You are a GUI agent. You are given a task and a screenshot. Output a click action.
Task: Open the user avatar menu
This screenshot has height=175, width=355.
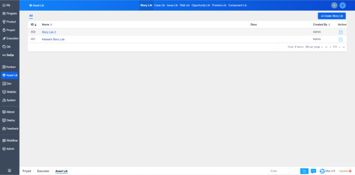[334, 5]
